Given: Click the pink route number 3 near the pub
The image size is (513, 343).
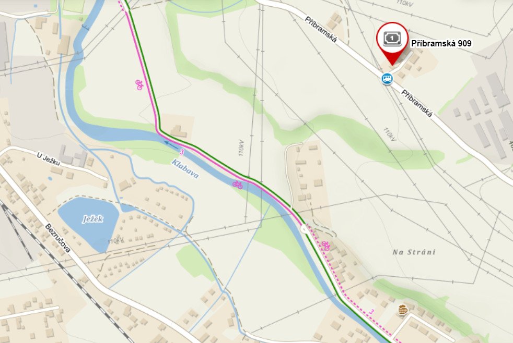Looking at the screenshot, I should (x=371, y=312).
